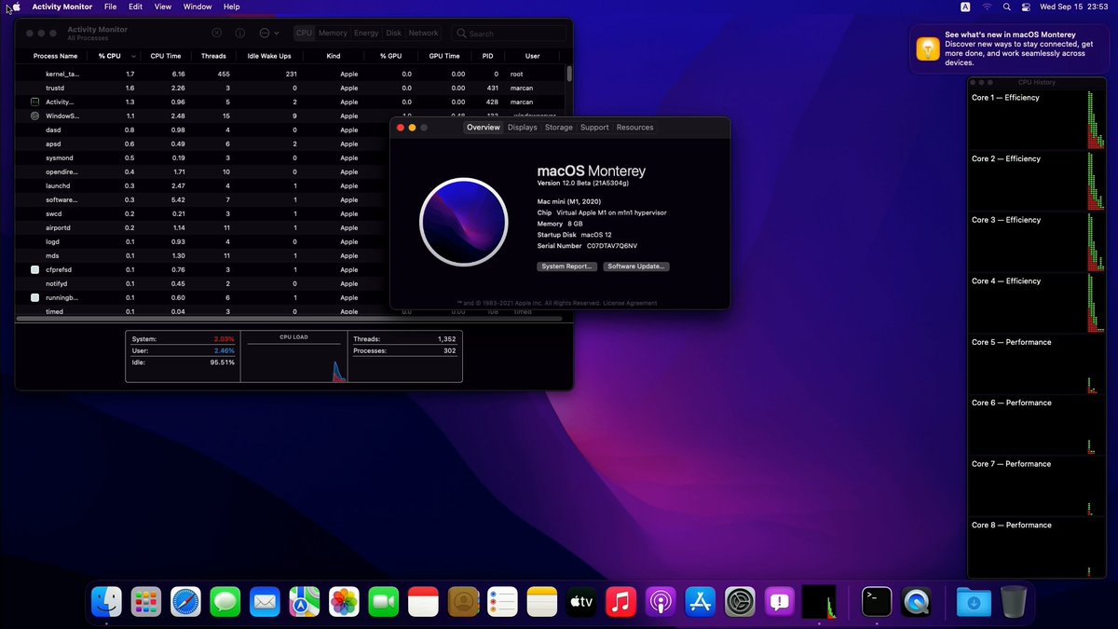Launch Music app from Dock
This screenshot has width=1118, height=629.
point(620,602)
